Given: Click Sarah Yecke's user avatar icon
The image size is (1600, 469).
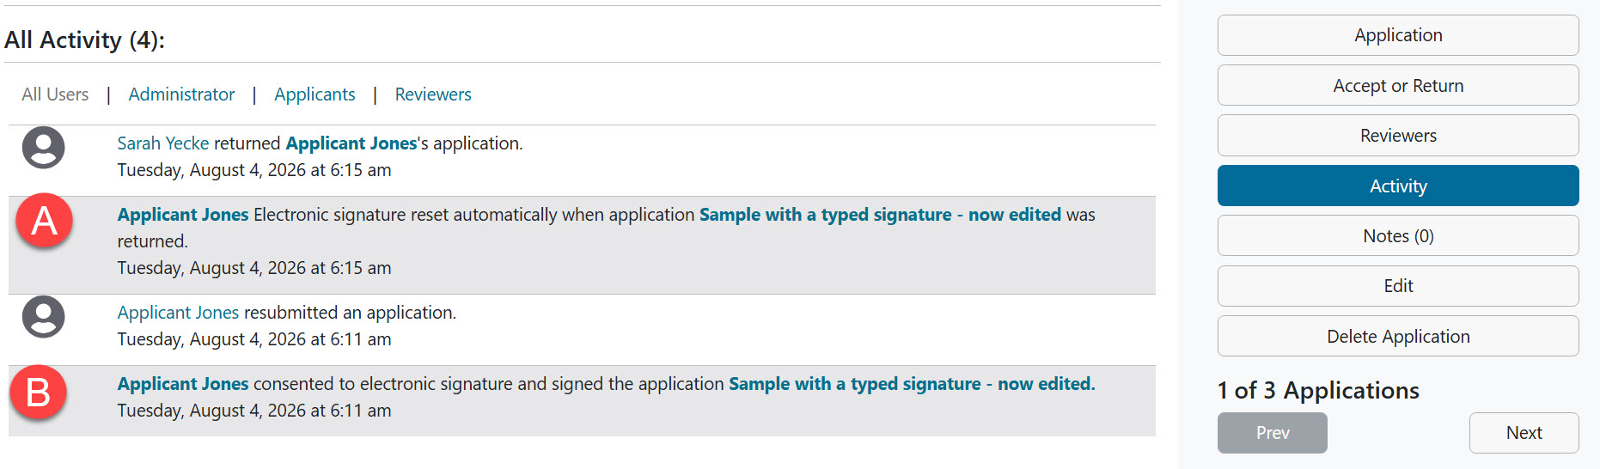Looking at the screenshot, I should pyautogui.click(x=44, y=148).
